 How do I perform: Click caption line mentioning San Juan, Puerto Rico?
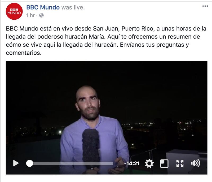point(106,29)
